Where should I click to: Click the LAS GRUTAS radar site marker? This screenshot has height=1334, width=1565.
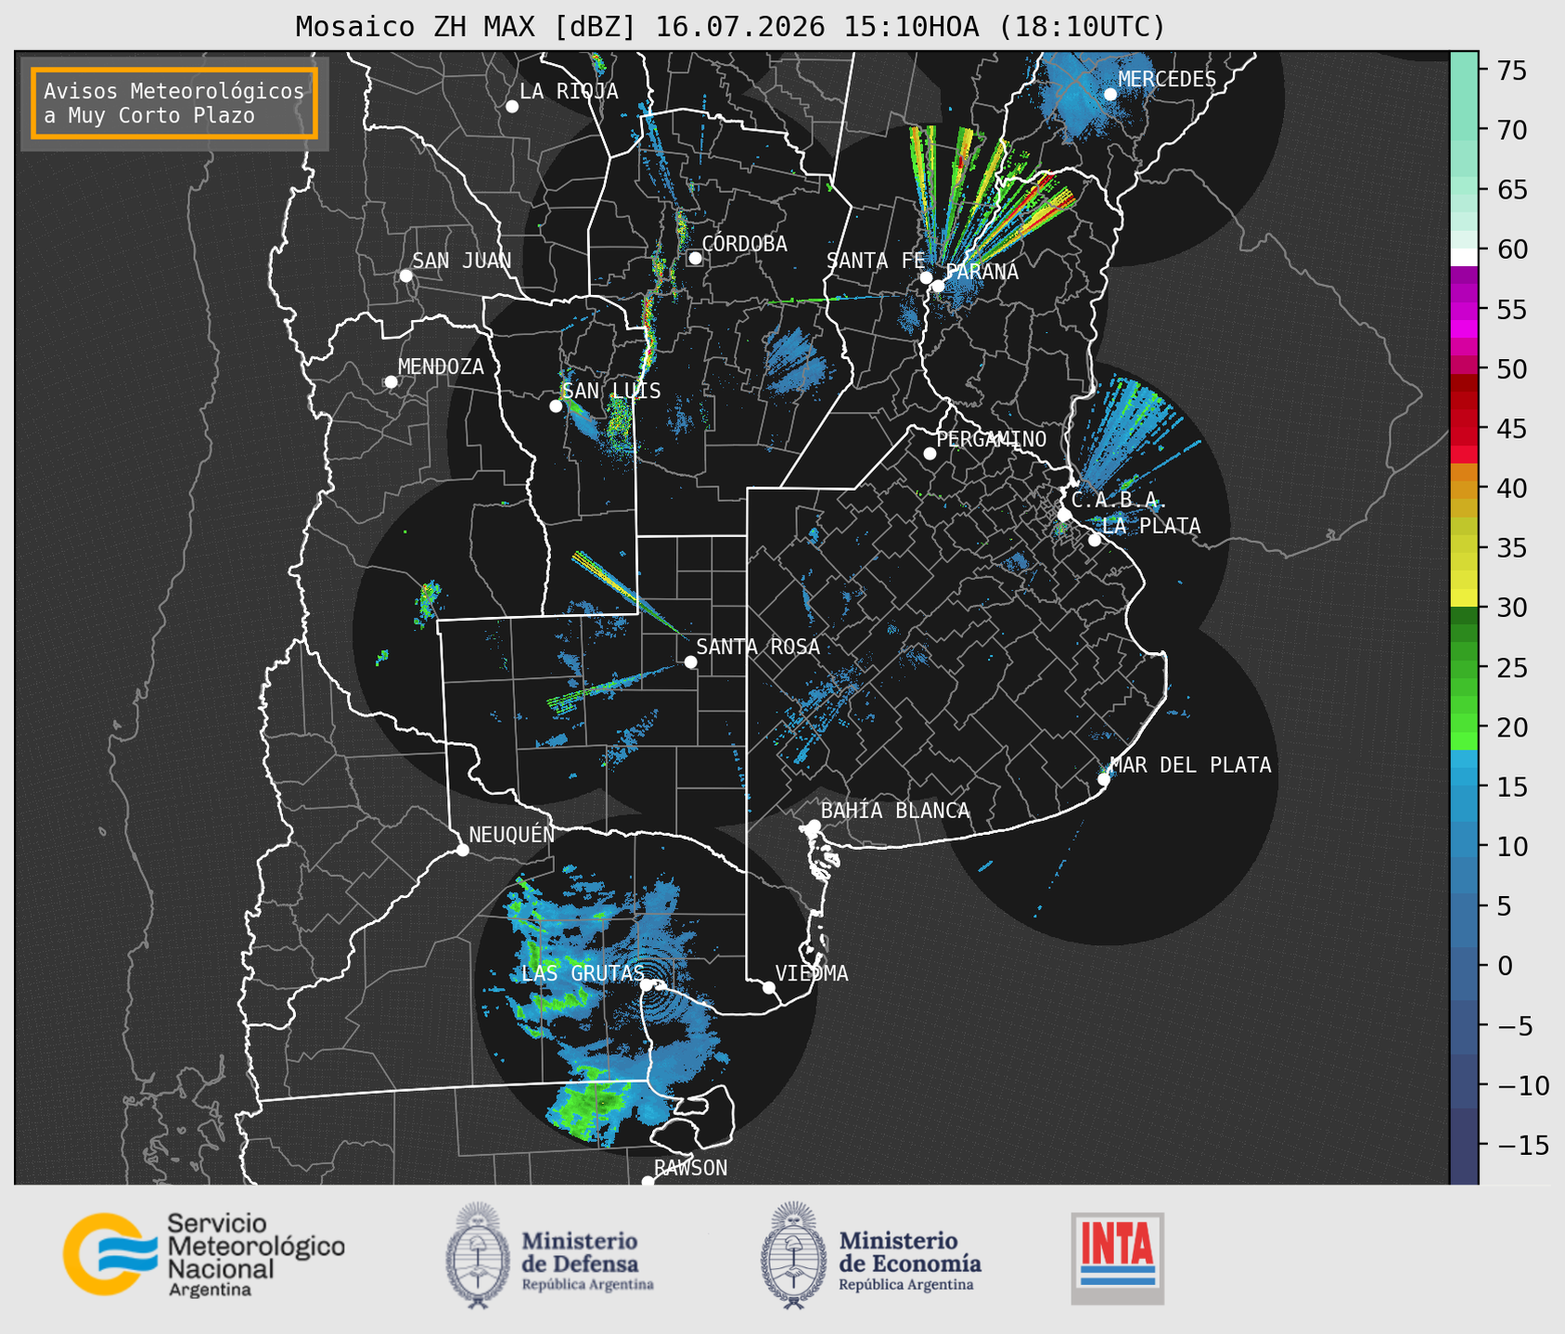click(647, 984)
